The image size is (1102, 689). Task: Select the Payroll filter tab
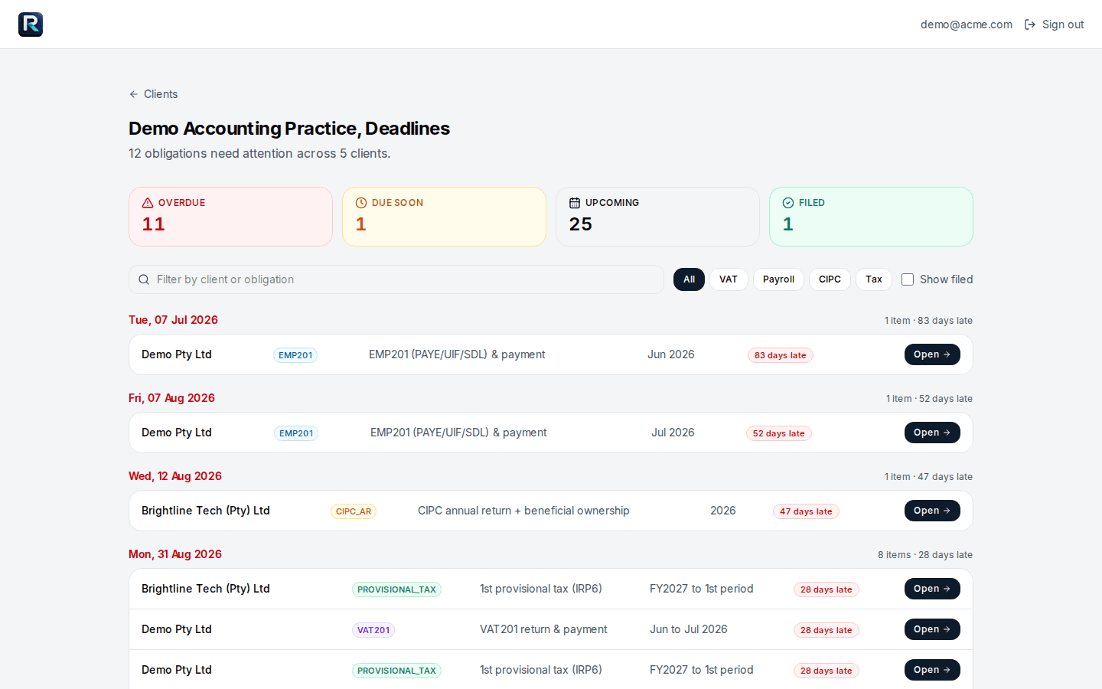tap(778, 279)
